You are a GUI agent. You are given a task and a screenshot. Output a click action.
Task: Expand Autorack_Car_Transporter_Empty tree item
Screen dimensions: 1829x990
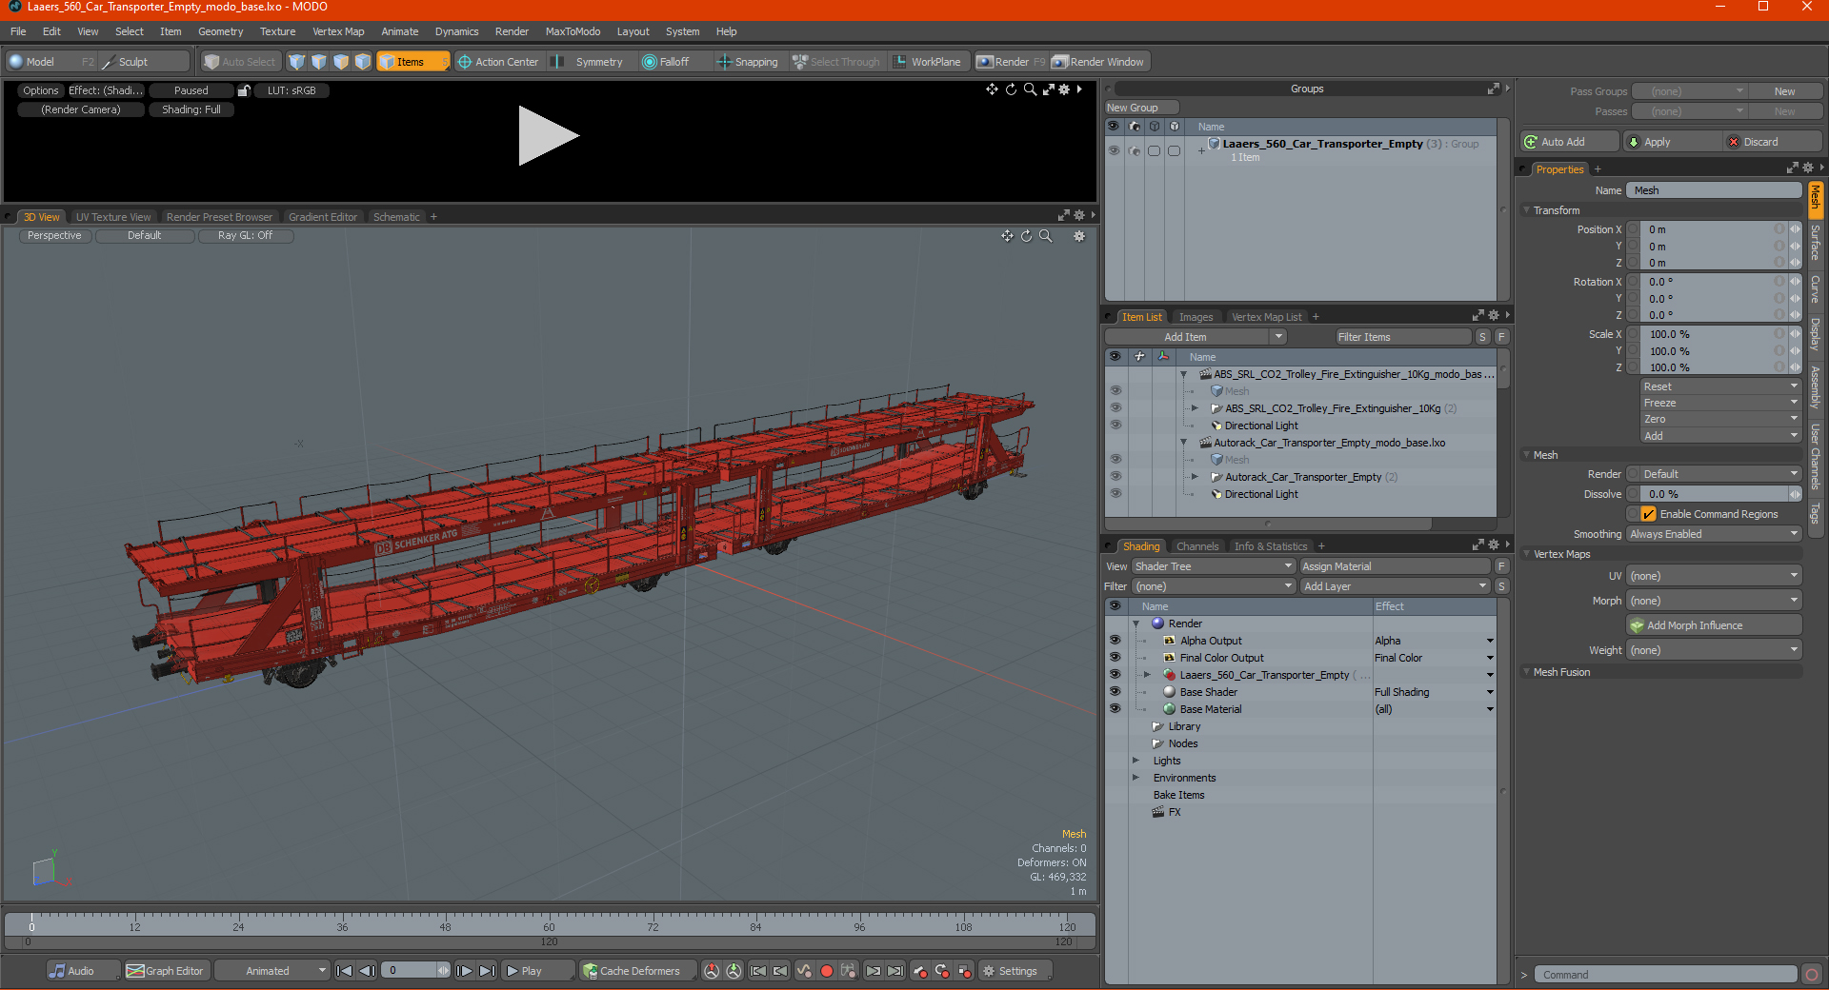point(1195,477)
